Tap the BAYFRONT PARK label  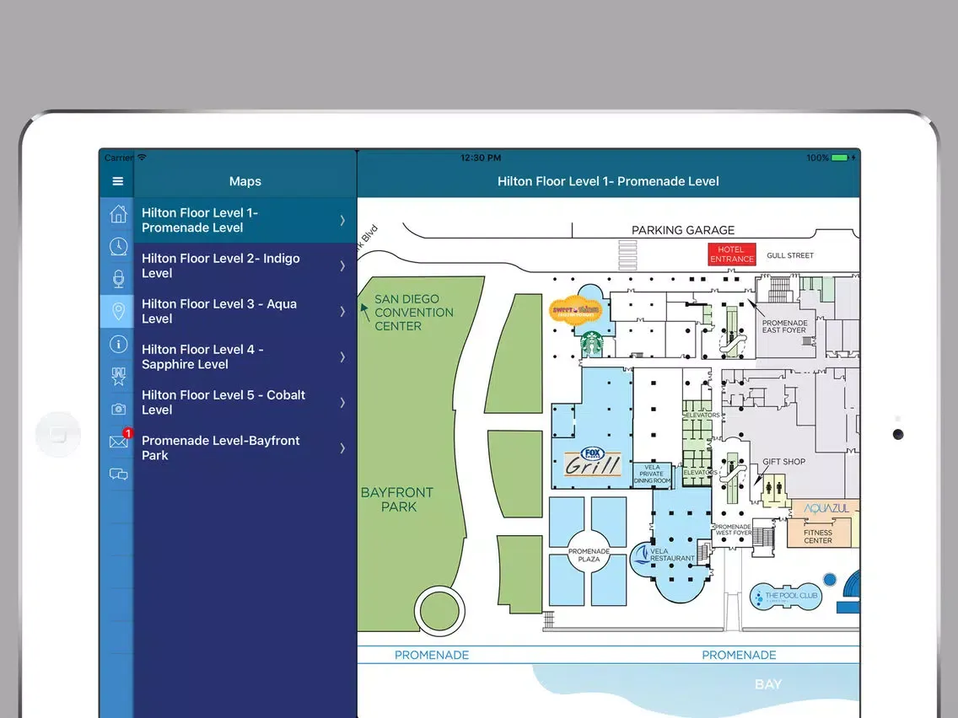[397, 500]
